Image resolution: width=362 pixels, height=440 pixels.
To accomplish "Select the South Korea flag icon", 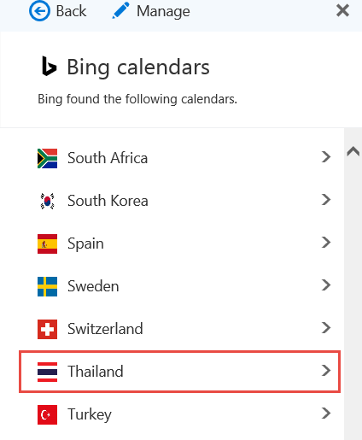I will pyautogui.click(x=47, y=201).
